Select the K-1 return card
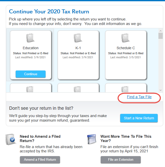This screenshot has width=165, height=167. click(x=78, y=66)
